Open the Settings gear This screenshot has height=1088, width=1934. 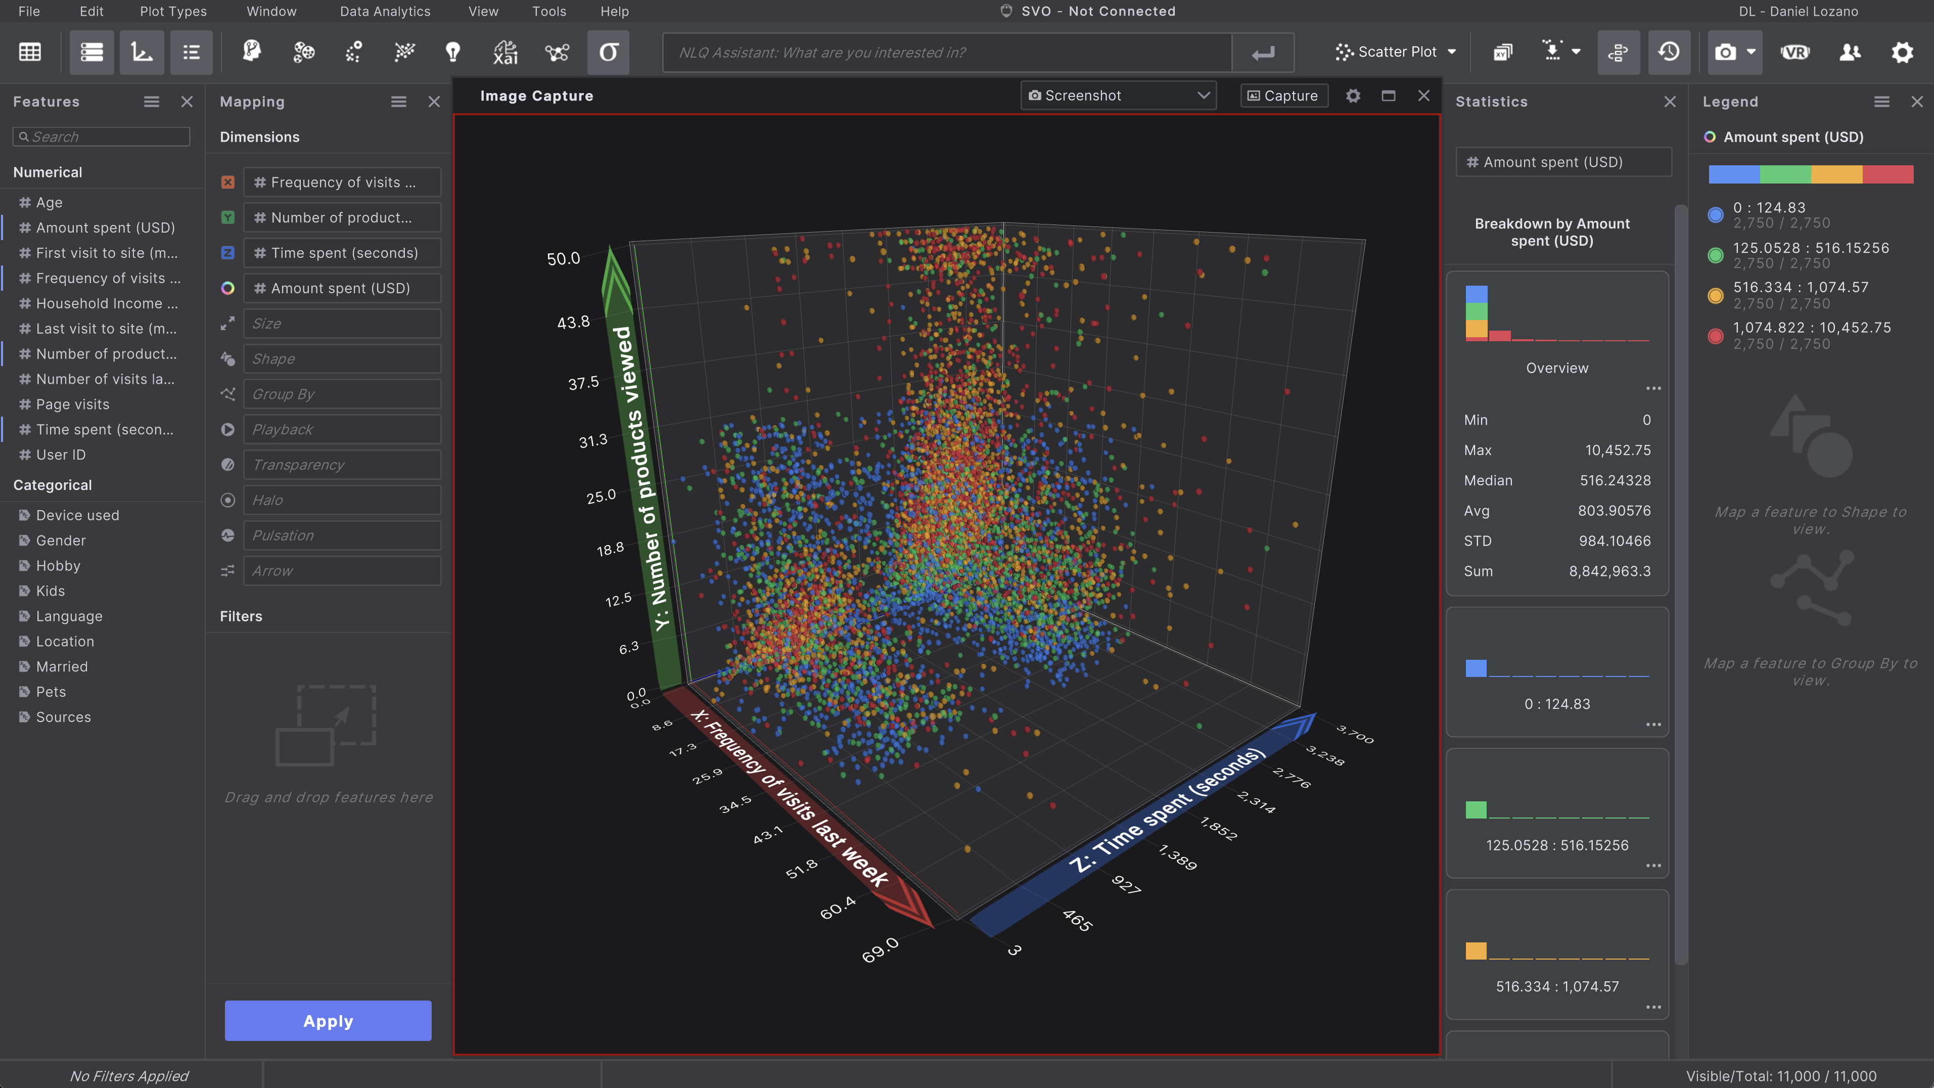point(1903,53)
